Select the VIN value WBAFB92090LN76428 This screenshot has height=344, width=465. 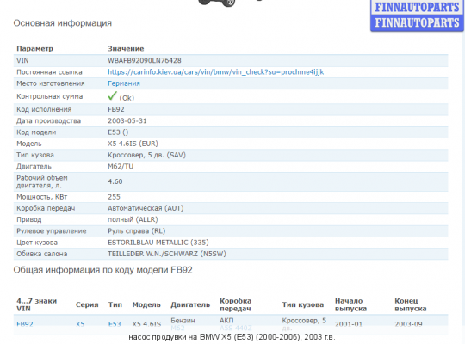point(145,61)
